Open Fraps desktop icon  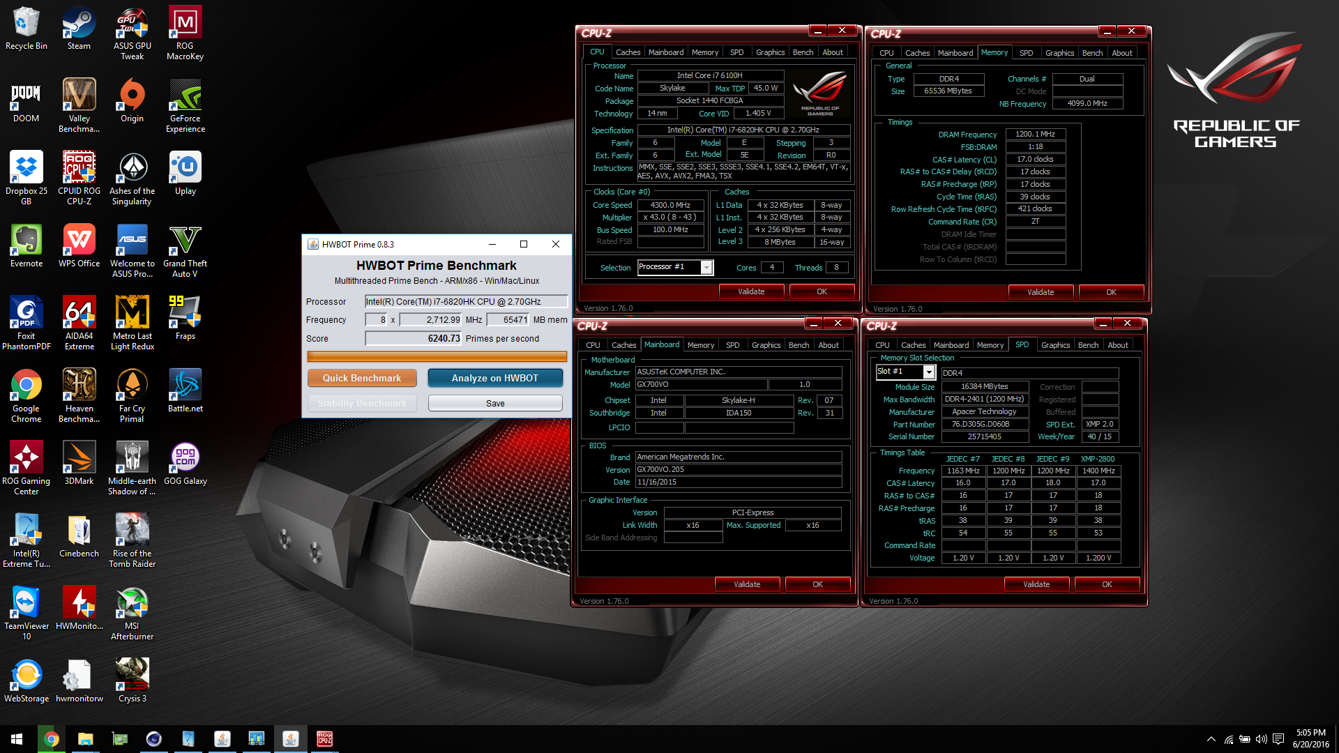(x=185, y=318)
